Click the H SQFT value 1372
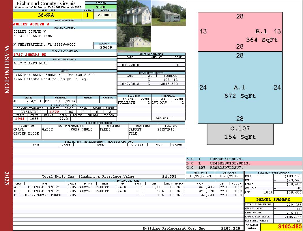 [x=55, y=111]
